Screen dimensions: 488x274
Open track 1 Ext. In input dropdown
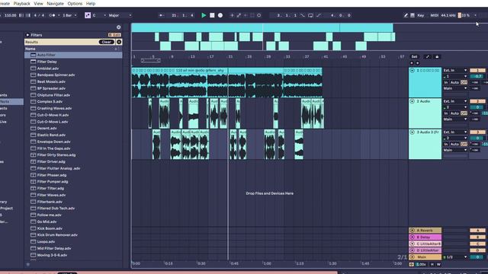(x=455, y=71)
